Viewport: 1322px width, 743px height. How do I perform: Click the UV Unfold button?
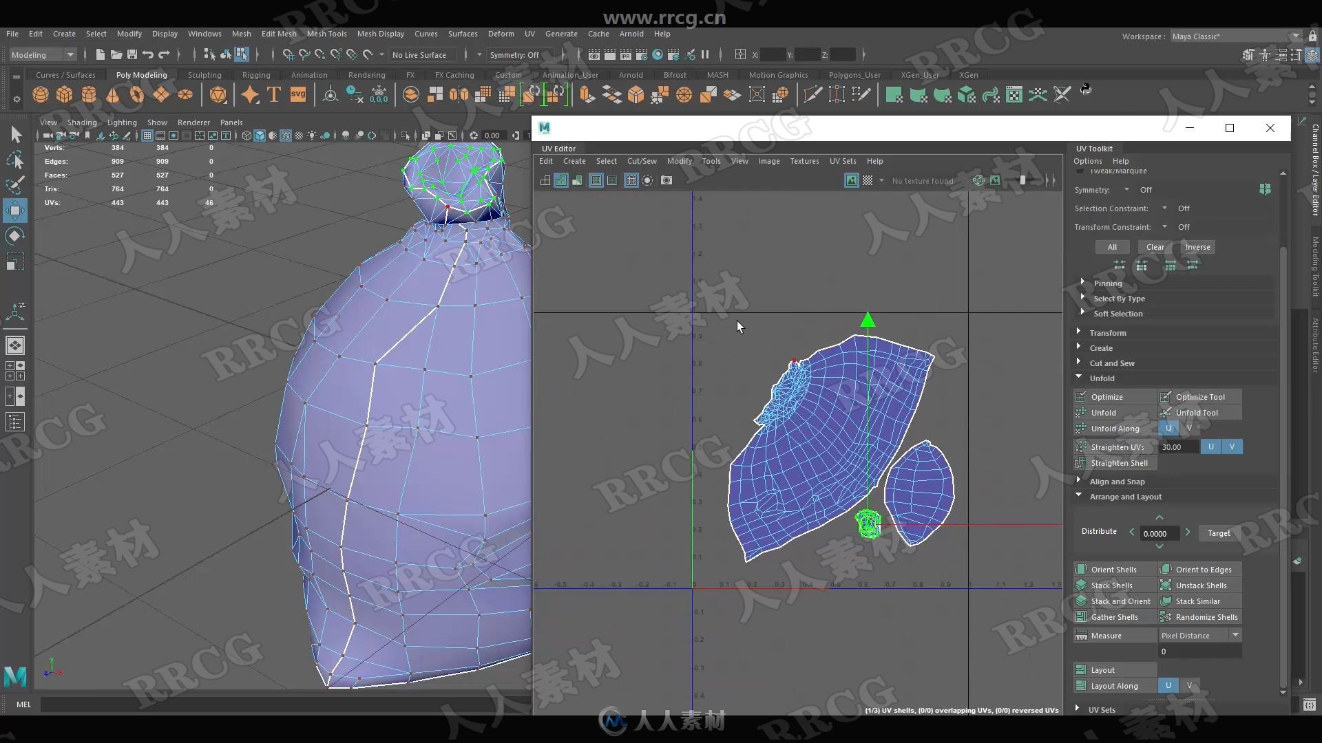coord(1103,412)
